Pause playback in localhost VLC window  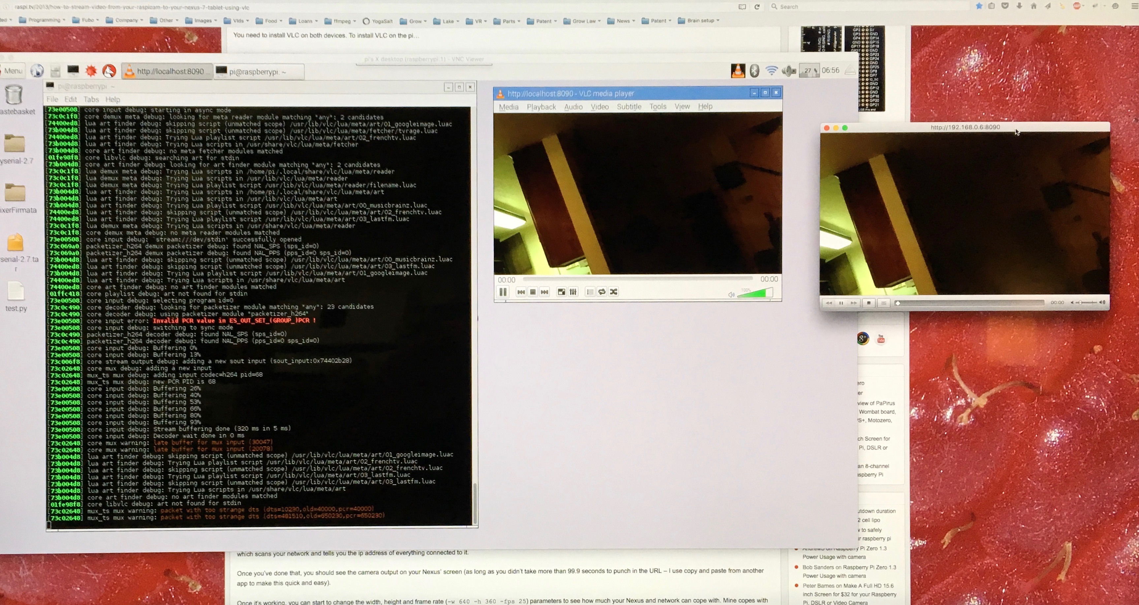[503, 292]
